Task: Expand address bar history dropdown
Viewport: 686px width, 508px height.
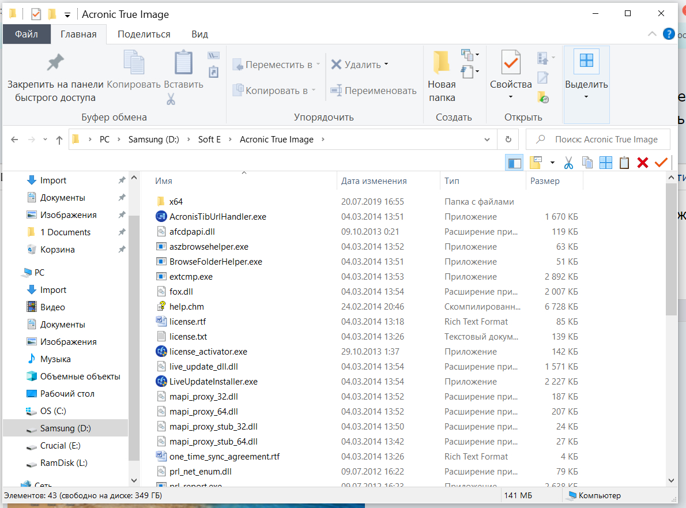Action: (487, 140)
